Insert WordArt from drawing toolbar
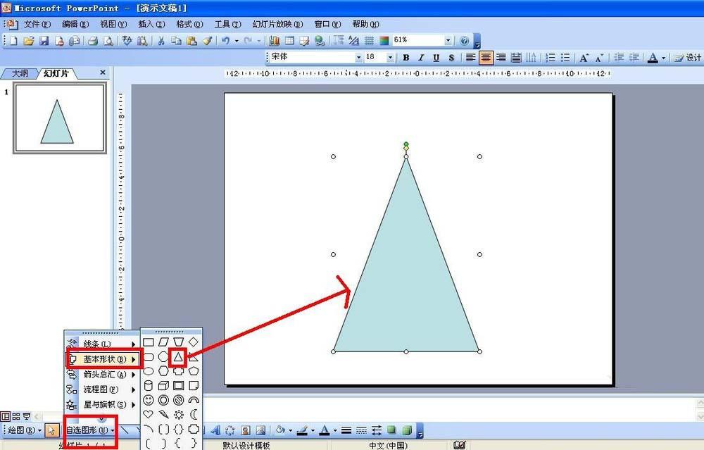Screen dimensions: 704x450 coord(215,430)
